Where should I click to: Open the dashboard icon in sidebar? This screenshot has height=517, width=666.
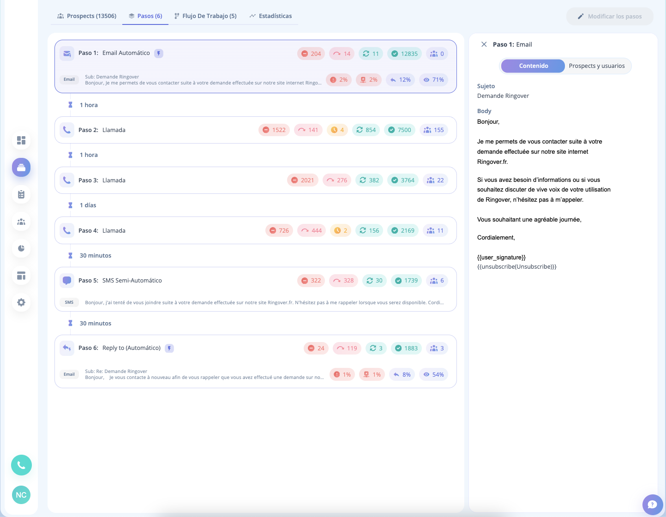click(x=21, y=140)
